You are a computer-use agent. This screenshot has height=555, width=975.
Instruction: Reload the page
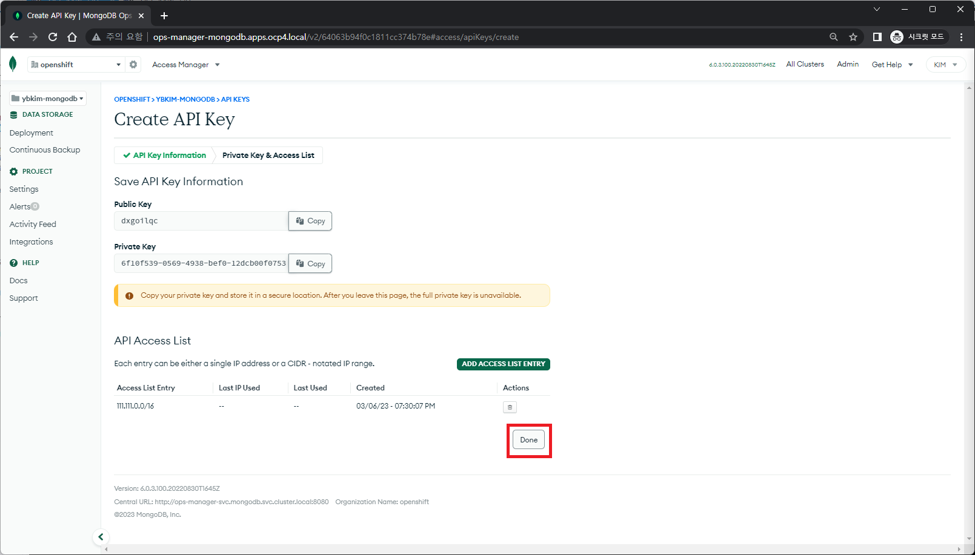coord(53,37)
